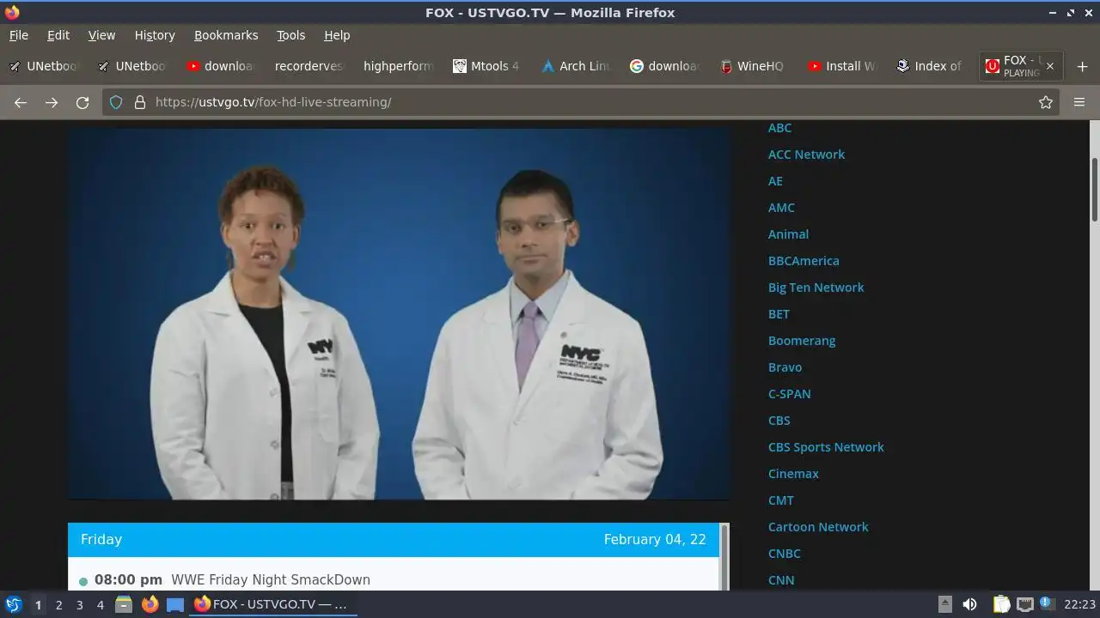Open the removable media tray icon
Screen dimensions: 1100x618
click(944, 604)
